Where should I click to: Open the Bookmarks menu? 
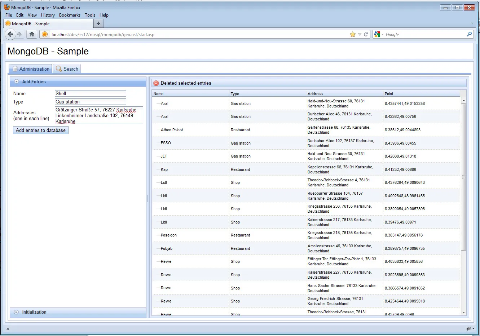(70, 15)
